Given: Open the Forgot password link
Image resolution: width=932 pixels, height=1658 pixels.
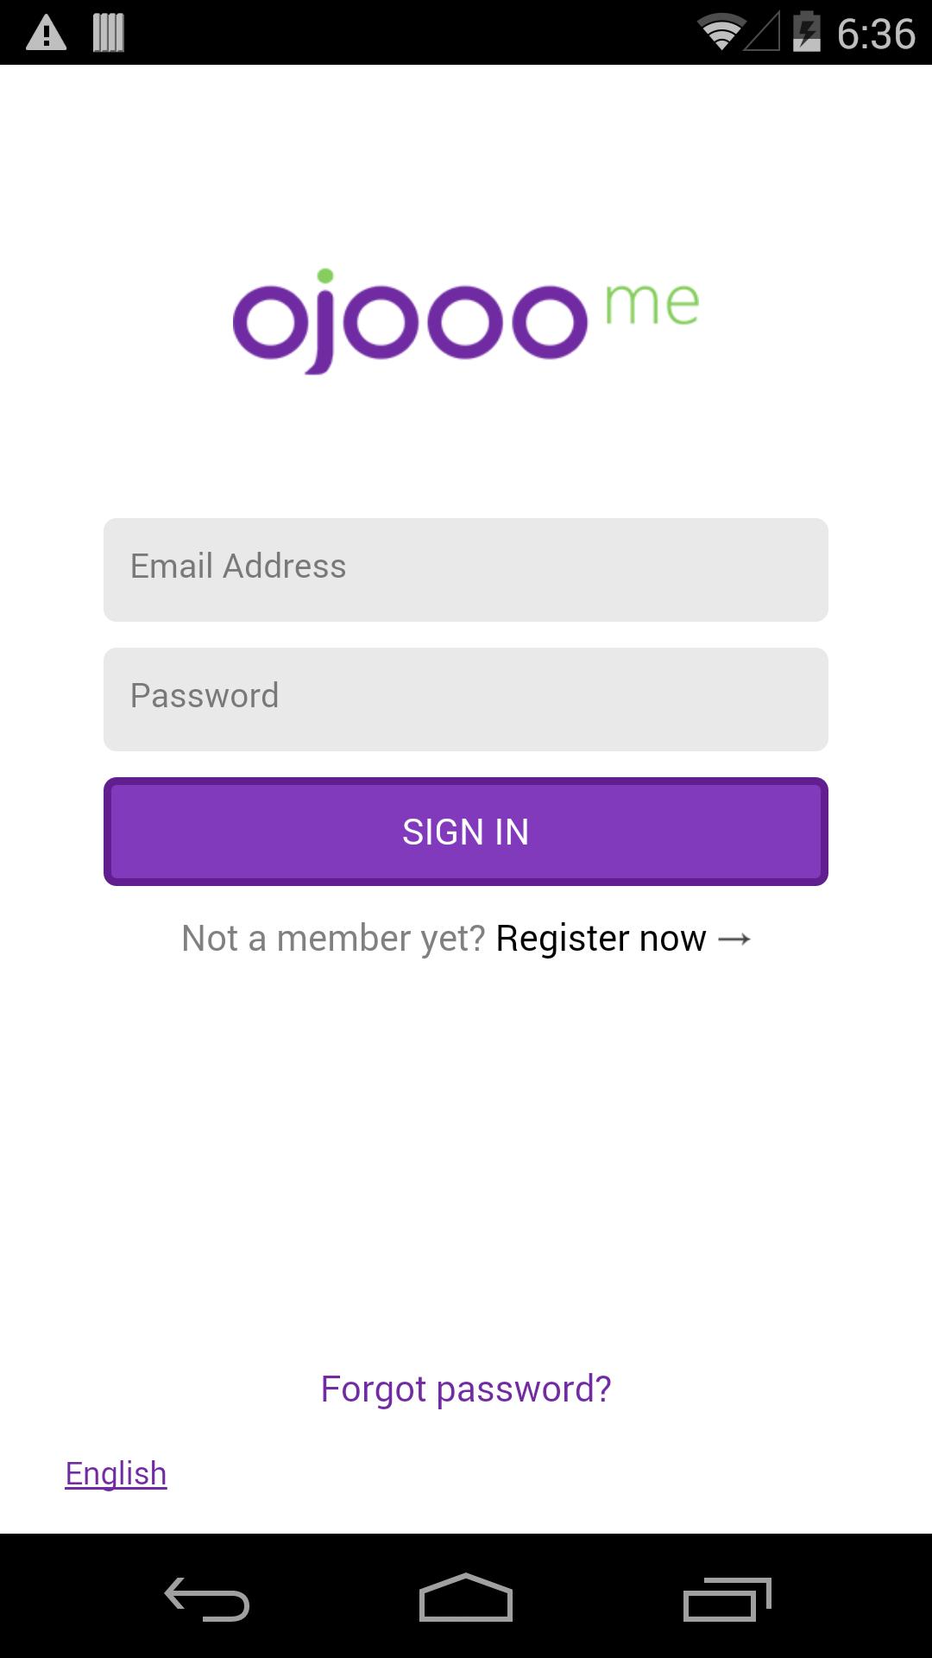Looking at the screenshot, I should click(466, 1389).
